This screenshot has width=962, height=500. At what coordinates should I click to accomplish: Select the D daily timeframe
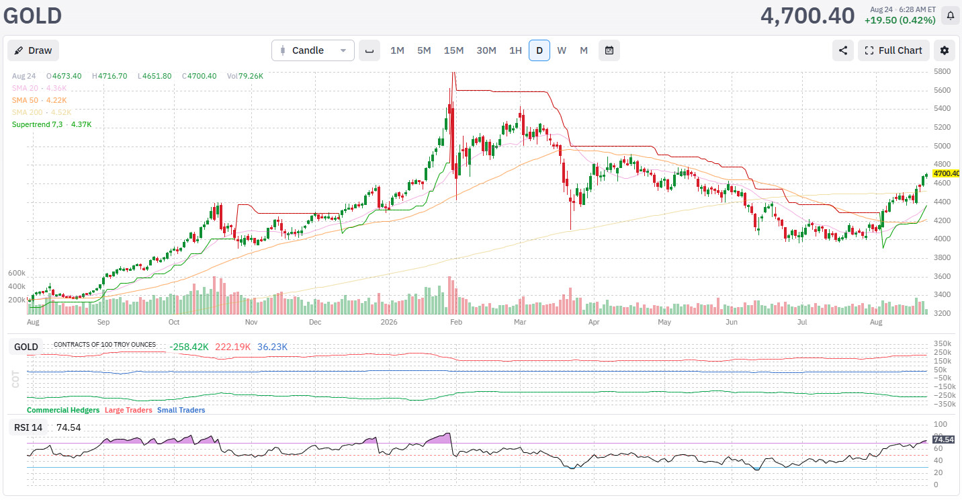pyautogui.click(x=539, y=50)
